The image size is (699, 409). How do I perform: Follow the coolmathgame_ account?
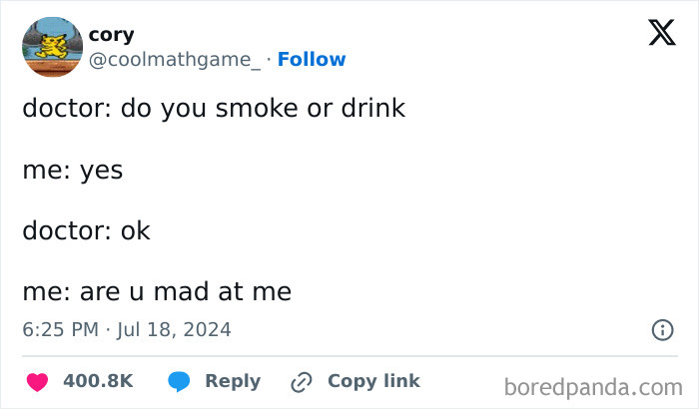point(312,59)
